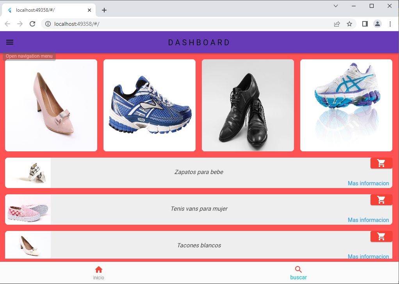The height and width of the screenshot is (284, 399).
Task: Select the black dress shoes card
Action: [248, 105]
